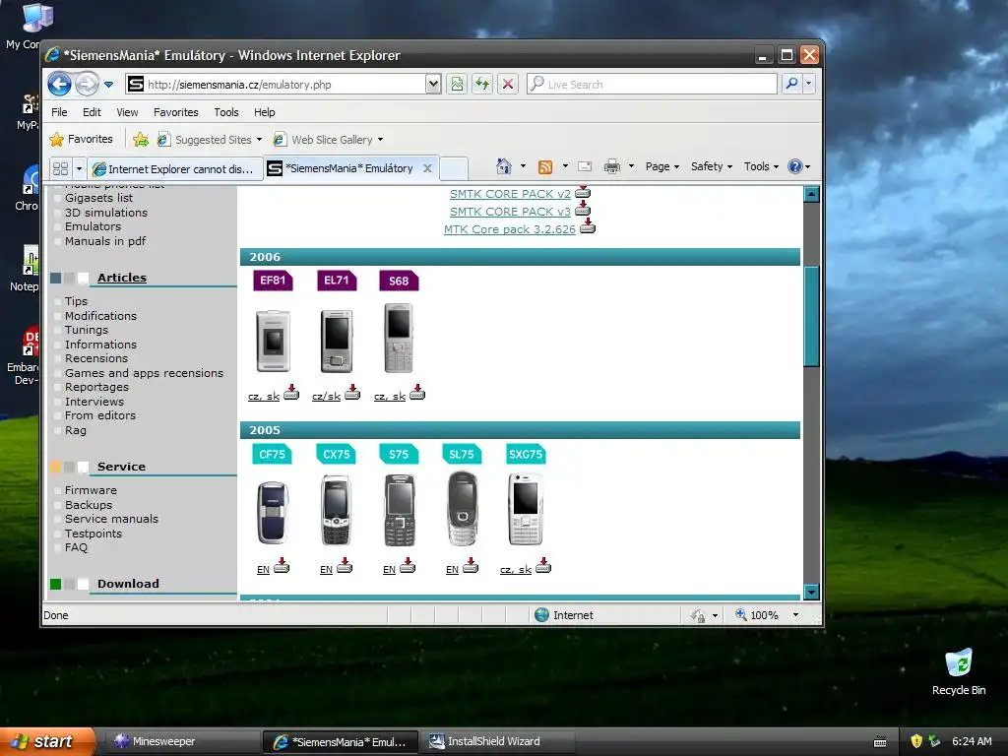Switch to 'Internet Explorer cannot display' tab
Image resolution: width=1008 pixels, height=756 pixels.
175,169
